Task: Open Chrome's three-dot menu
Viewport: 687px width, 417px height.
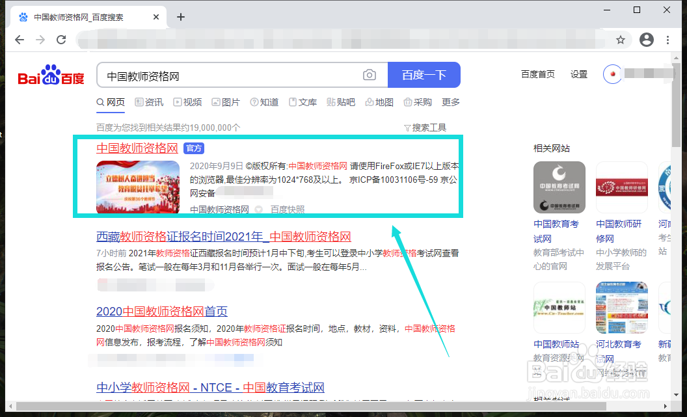Action: [x=667, y=40]
